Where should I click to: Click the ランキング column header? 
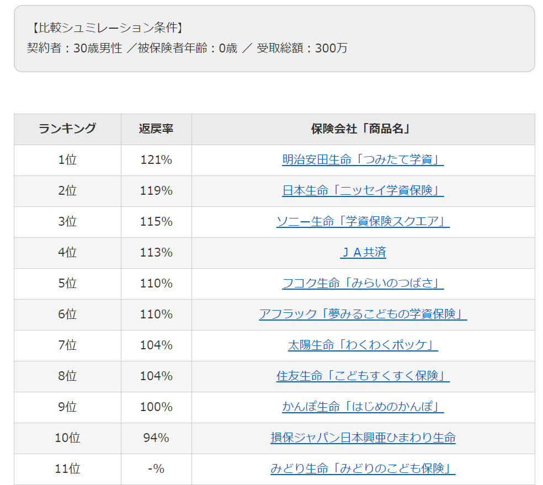point(67,129)
